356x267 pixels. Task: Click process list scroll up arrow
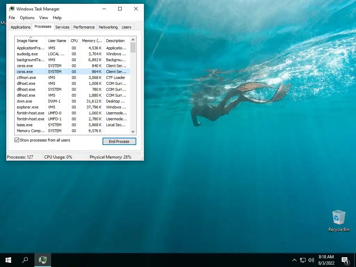click(133, 40)
